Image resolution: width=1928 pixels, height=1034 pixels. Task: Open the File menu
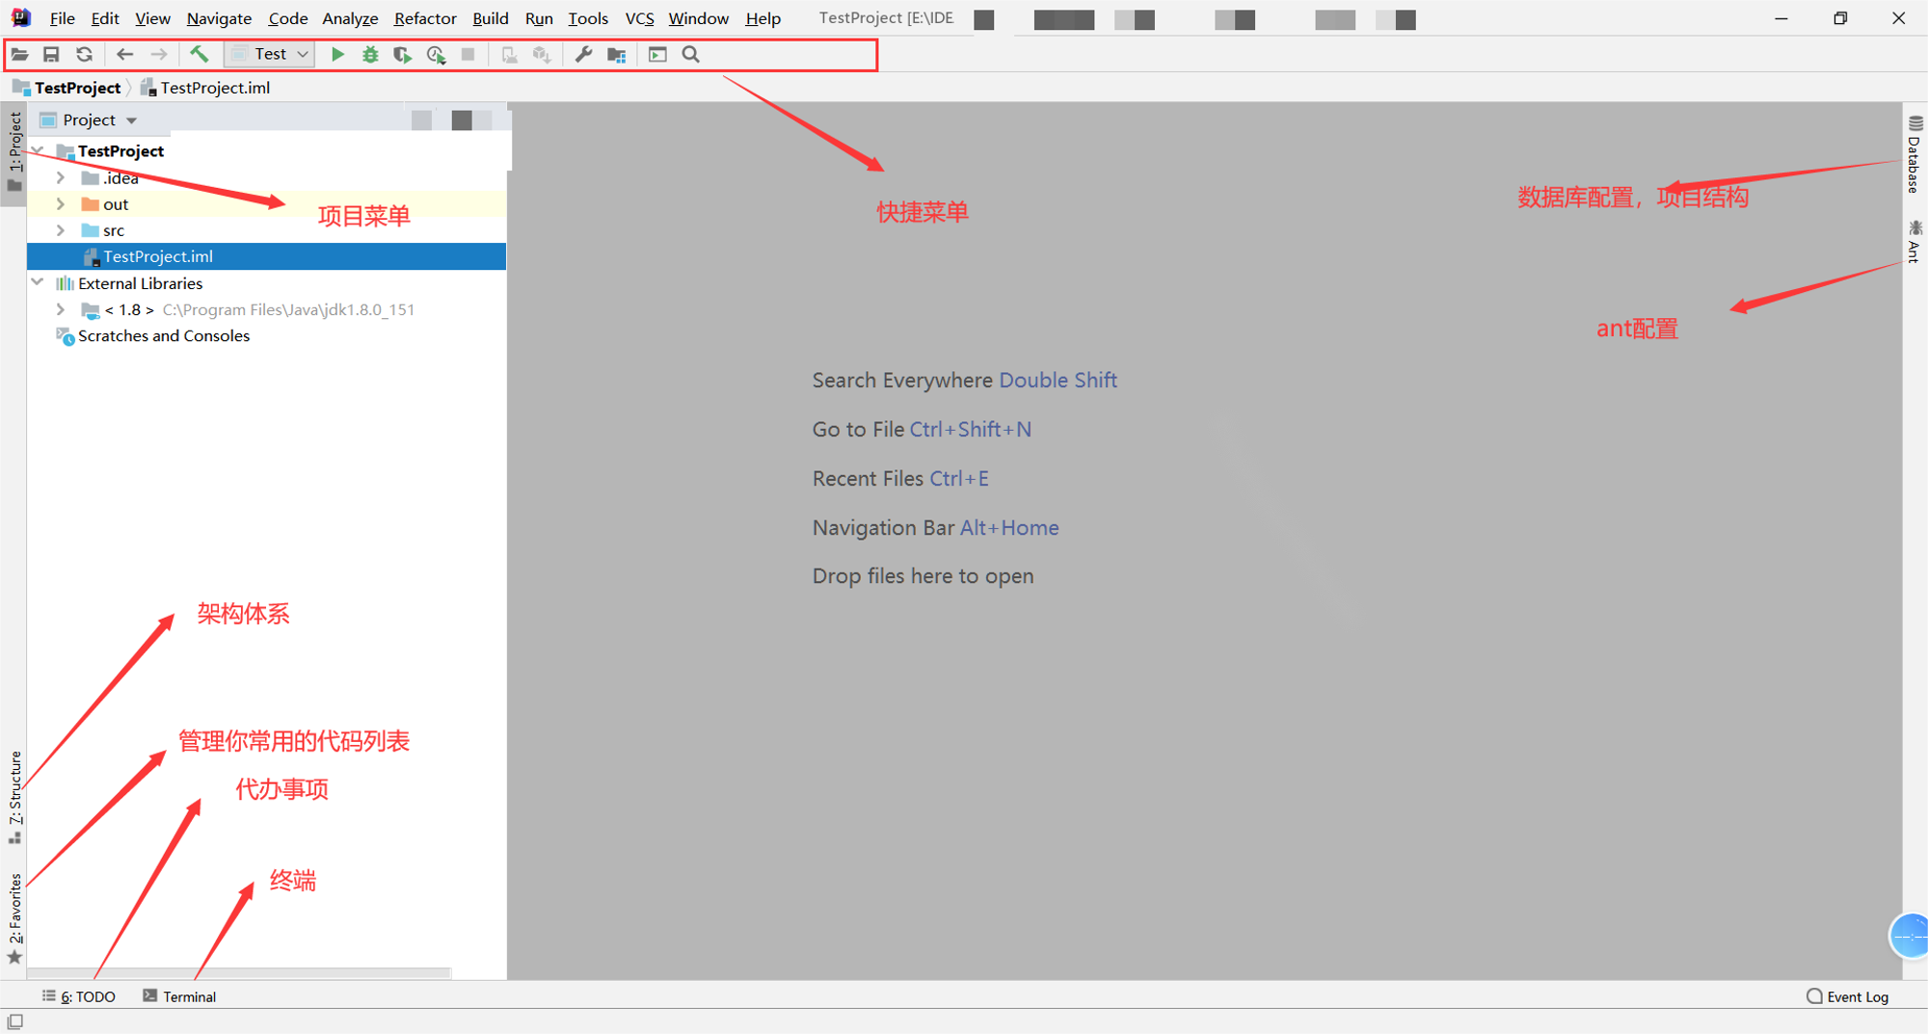[x=62, y=18]
